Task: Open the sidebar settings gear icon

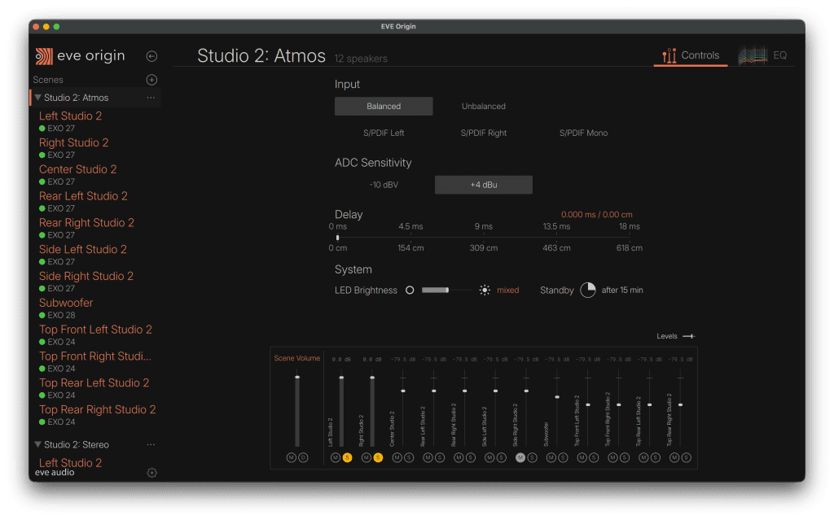Action: point(151,473)
